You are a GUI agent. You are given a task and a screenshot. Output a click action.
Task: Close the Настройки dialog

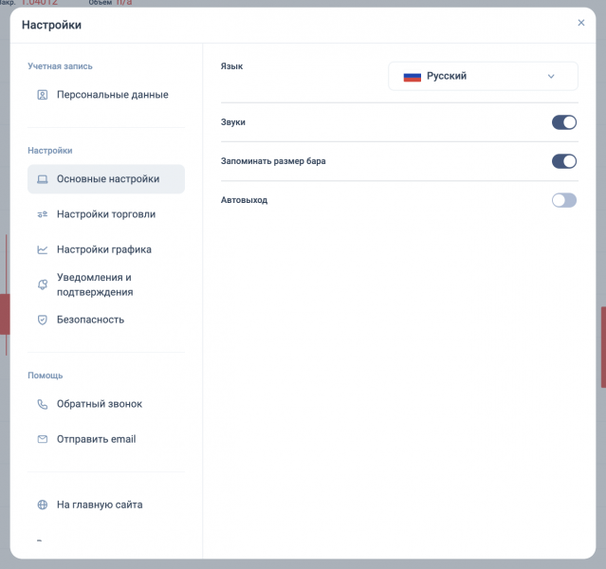point(581,23)
